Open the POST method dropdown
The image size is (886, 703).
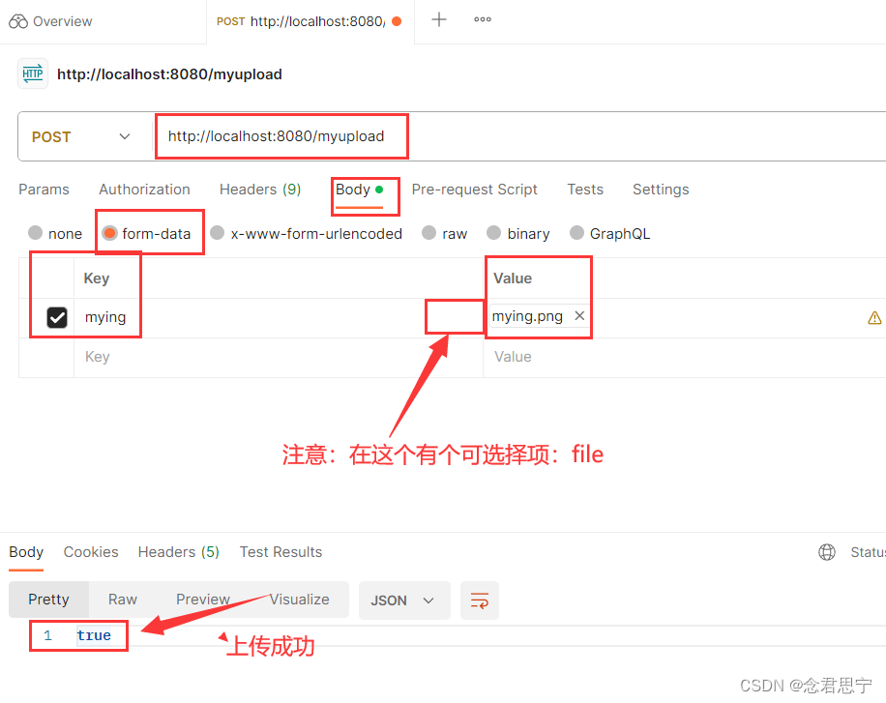124,136
